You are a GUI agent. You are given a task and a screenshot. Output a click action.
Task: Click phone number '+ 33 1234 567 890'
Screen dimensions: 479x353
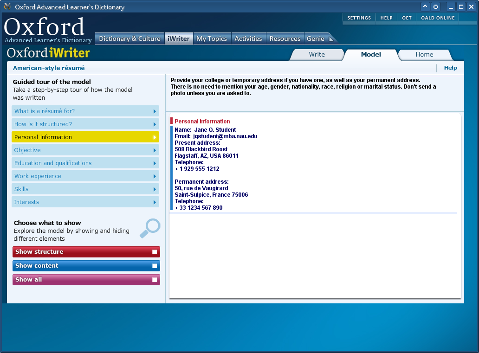click(x=198, y=208)
